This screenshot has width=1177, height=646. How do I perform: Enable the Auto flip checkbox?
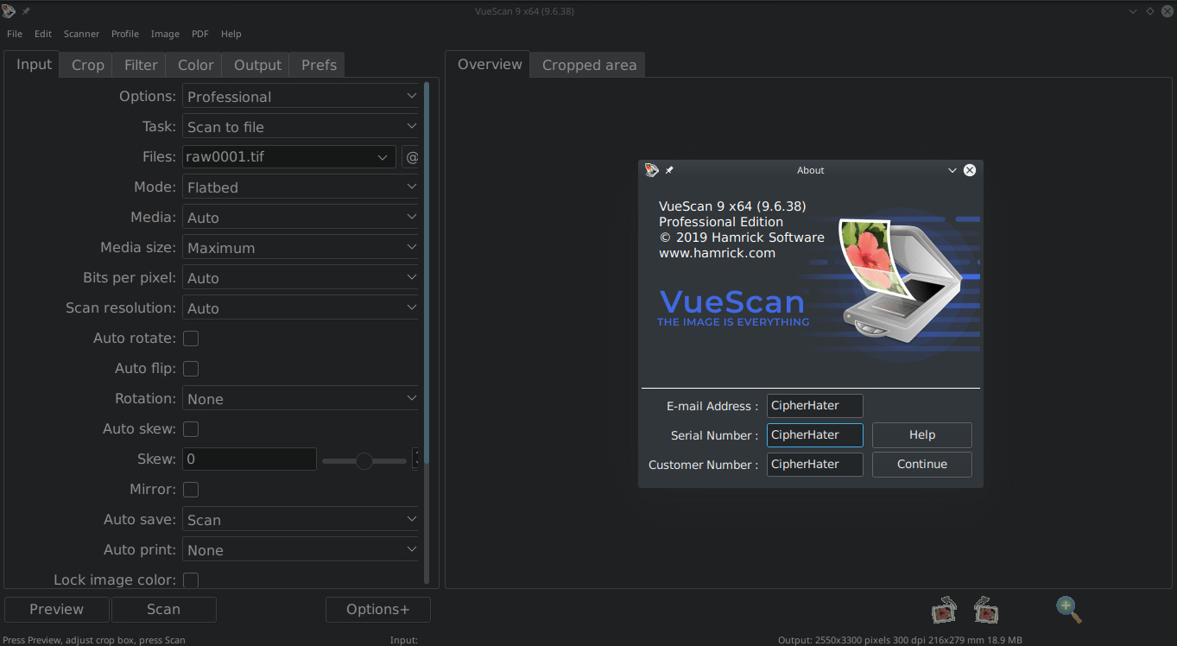191,369
